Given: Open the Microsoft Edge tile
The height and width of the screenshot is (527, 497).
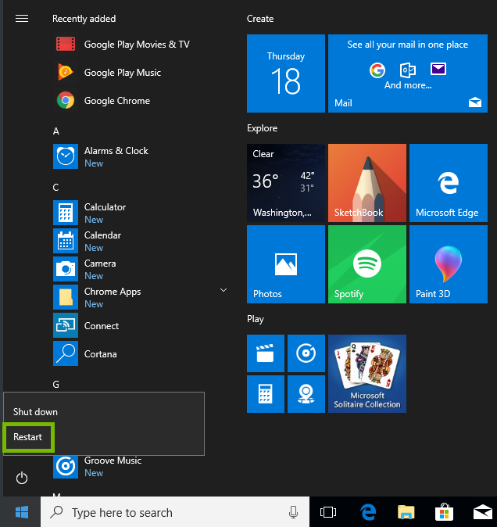Looking at the screenshot, I should coord(449,183).
